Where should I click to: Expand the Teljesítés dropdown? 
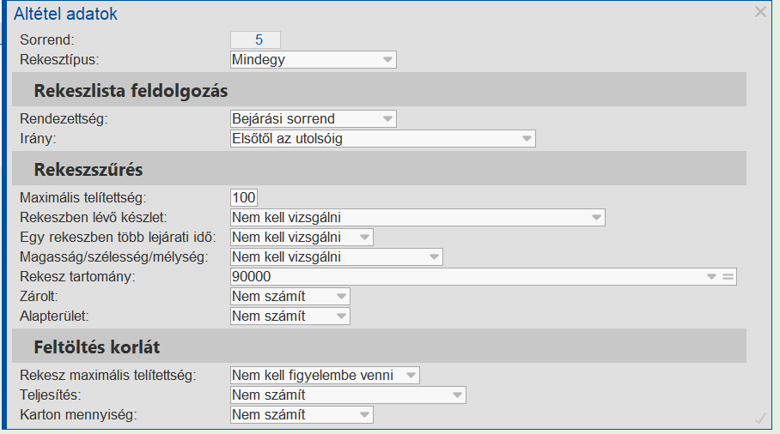pyautogui.click(x=457, y=395)
